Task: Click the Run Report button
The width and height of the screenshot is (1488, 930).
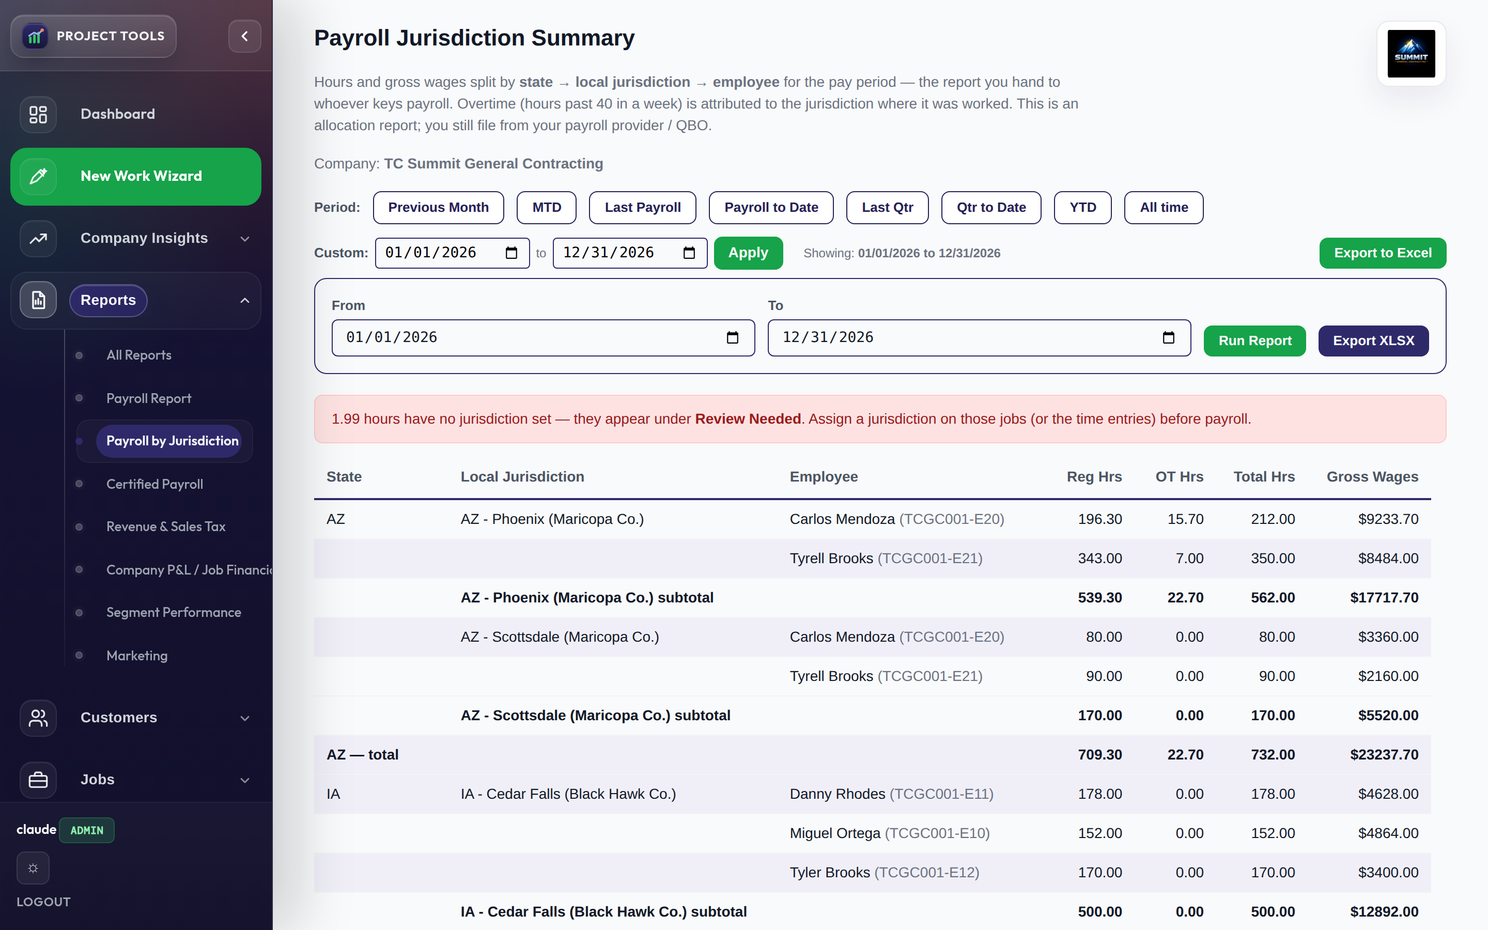Action: pos(1255,341)
